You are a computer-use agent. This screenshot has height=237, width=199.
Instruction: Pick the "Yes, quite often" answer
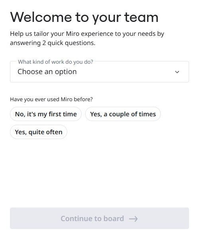[x=39, y=132]
